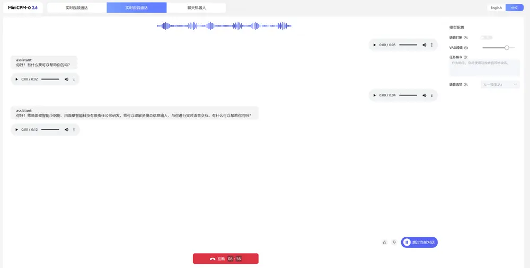Open the 语音选项 voice dropdown
The height and width of the screenshot is (268, 530).
pos(500,85)
